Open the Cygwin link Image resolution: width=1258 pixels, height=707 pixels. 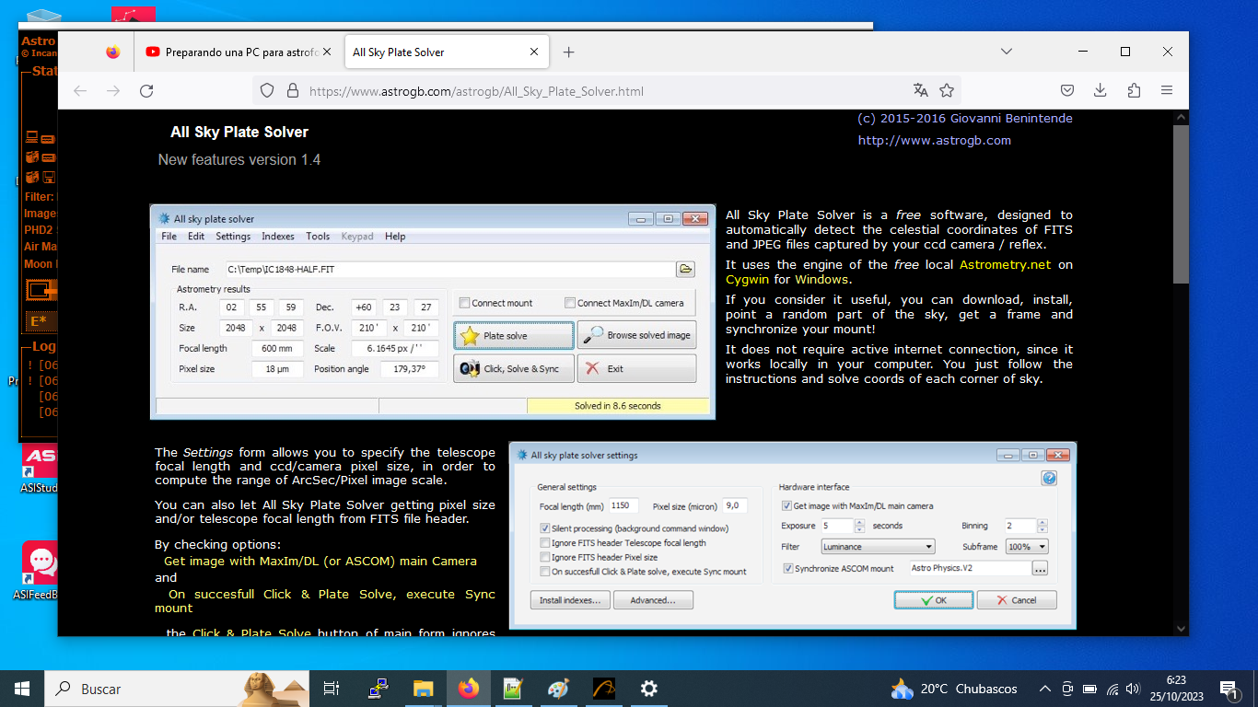coord(747,279)
